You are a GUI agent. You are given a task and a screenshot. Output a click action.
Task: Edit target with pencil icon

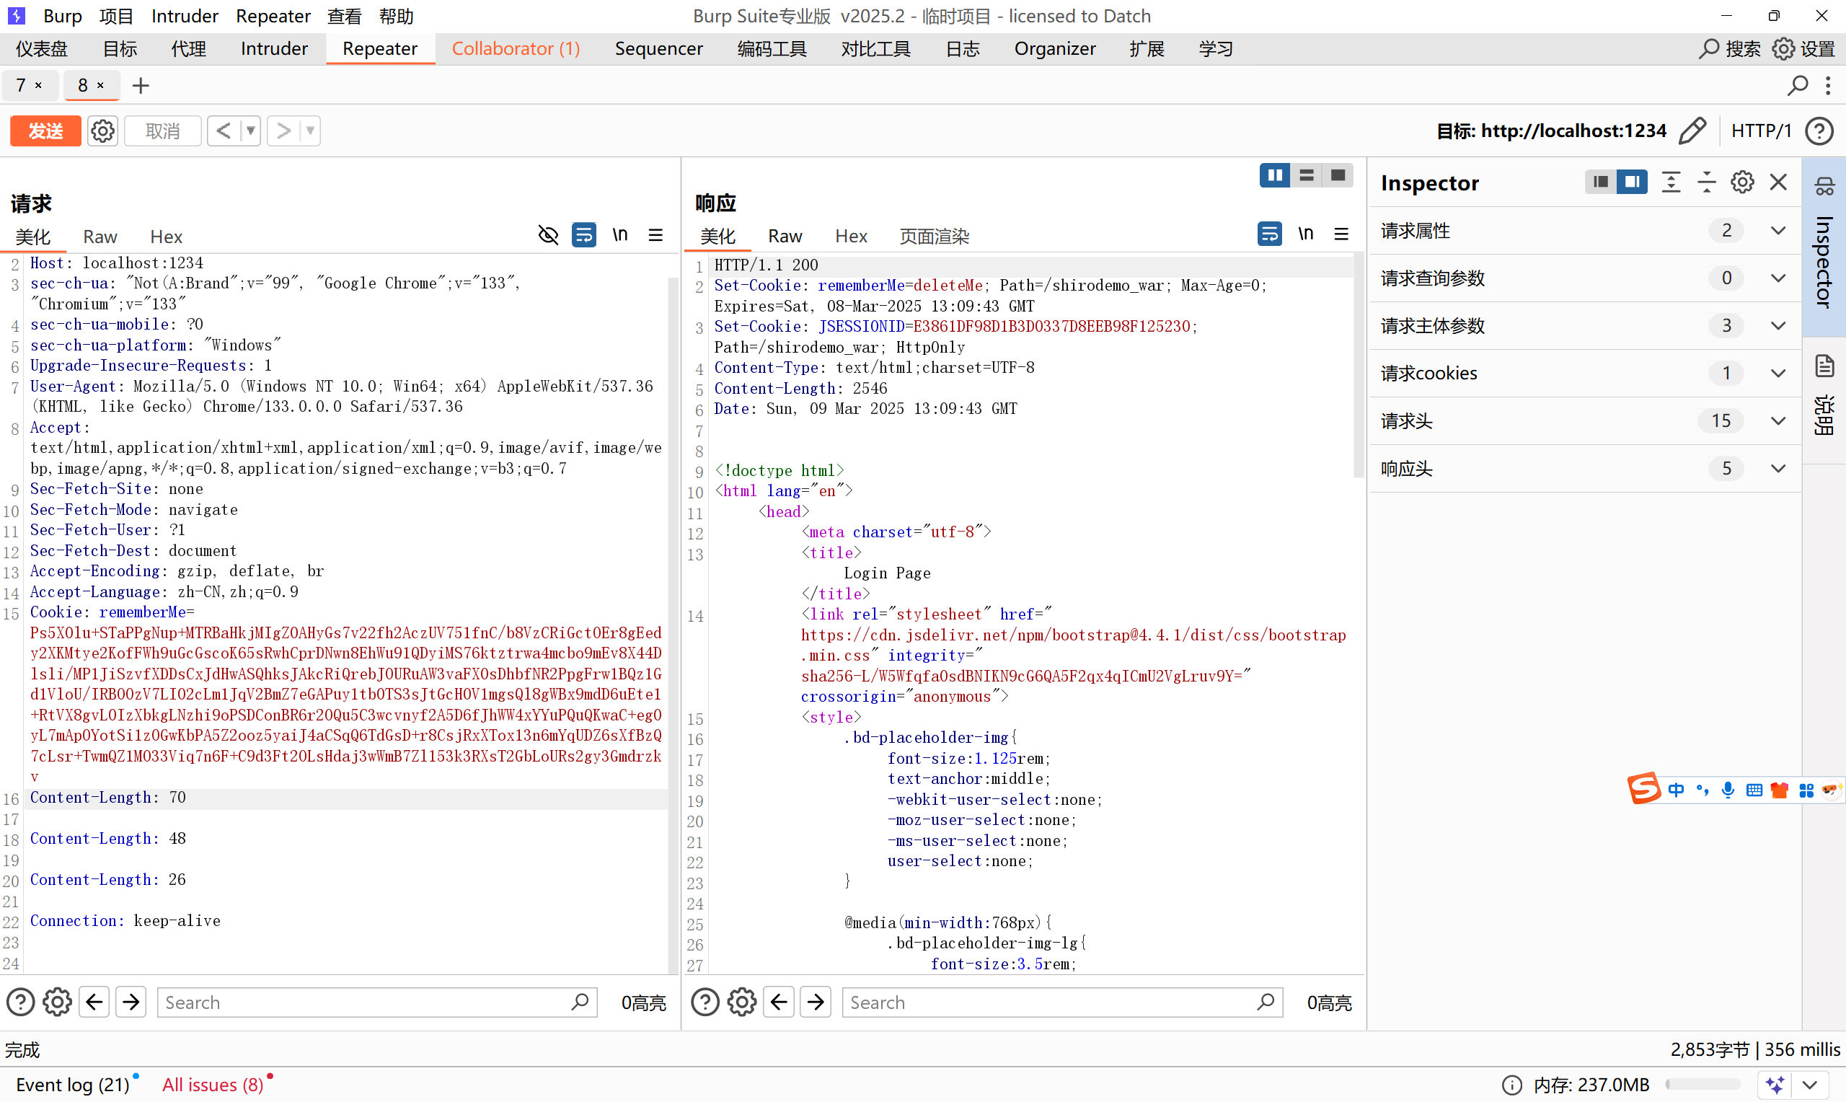[x=1692, y=131]
